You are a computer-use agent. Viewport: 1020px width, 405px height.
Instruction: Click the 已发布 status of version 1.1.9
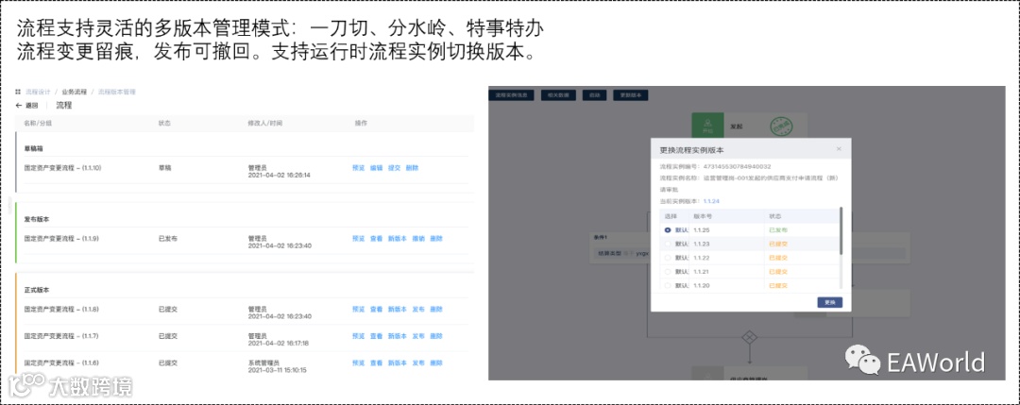[x=168, y=239]
